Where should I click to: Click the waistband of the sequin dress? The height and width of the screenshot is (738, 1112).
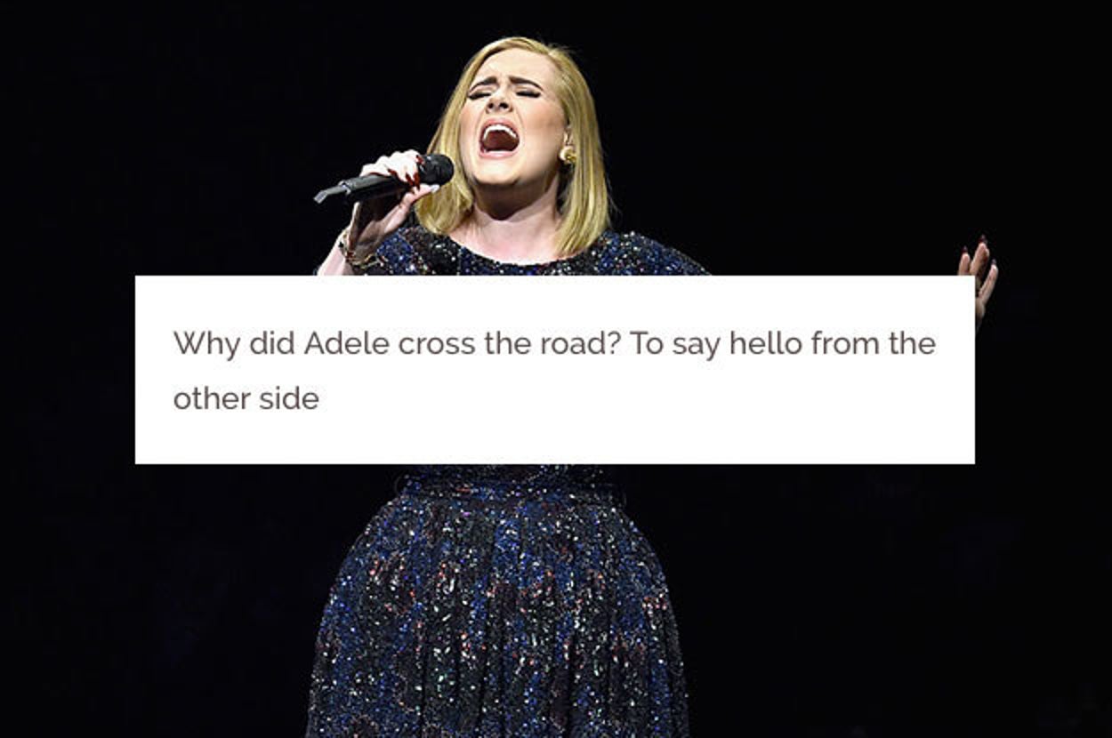click(509, 480)
